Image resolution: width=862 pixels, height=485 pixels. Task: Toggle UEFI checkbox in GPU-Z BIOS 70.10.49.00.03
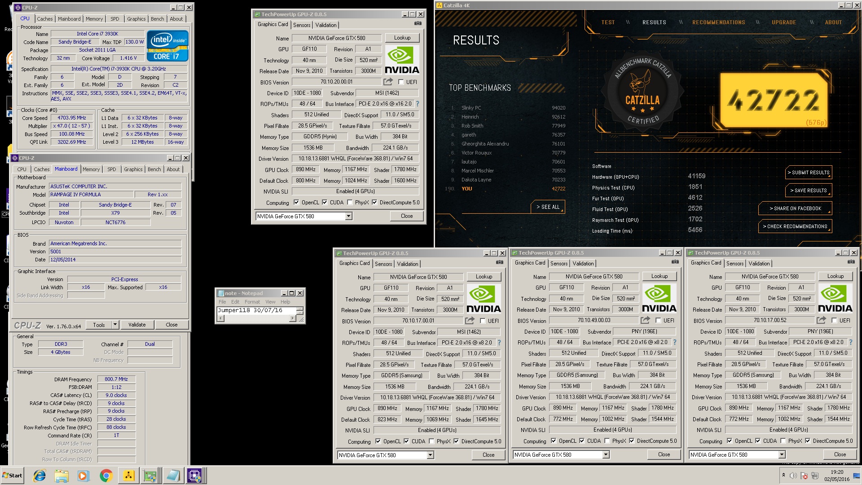coord(658,321)
